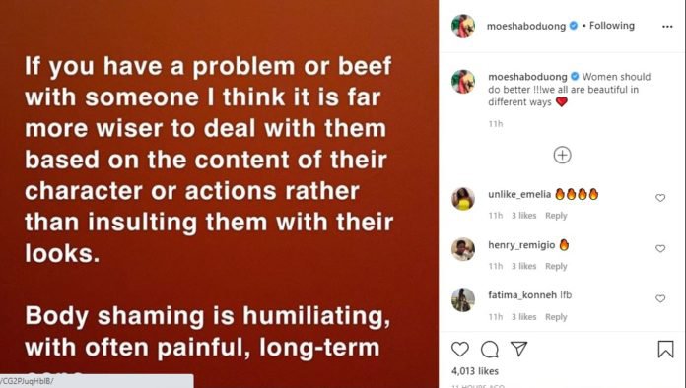
Task: Like fatima_konneh's comment heart
Action: [660, 298]
